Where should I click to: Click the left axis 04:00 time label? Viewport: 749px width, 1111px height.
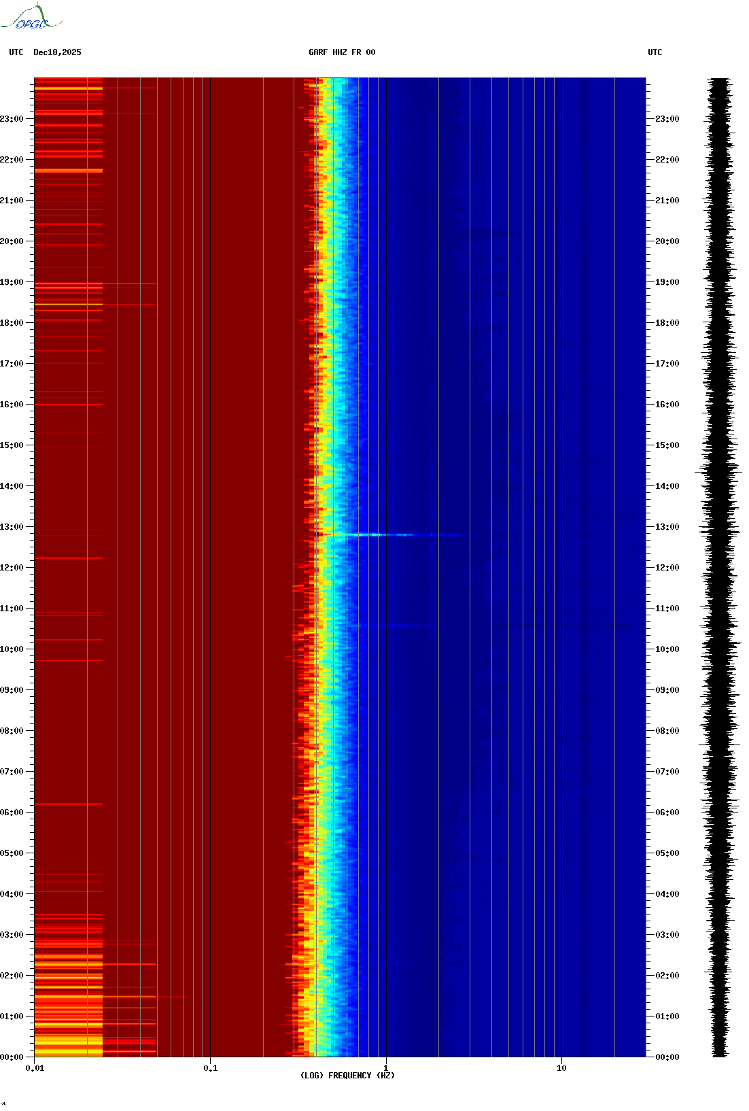click(12, 894)
